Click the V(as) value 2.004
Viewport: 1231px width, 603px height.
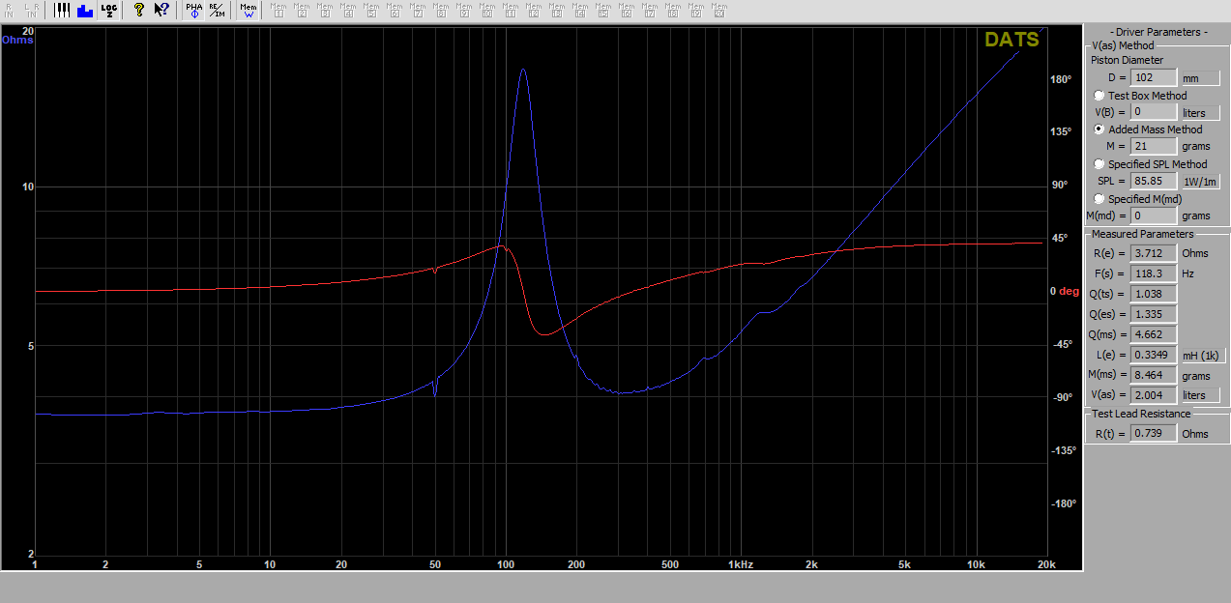coord(1154,395)
